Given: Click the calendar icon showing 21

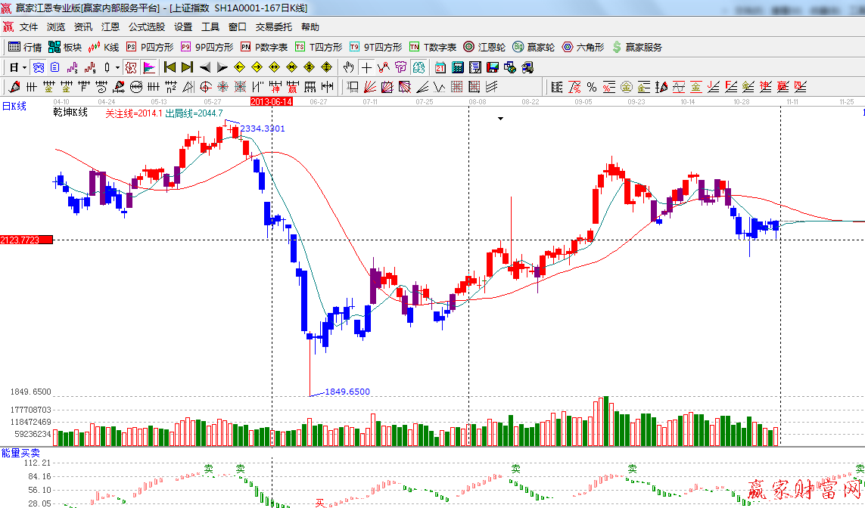Looking at the screenshot, I should pyautogui.click(x=440, y=67).
